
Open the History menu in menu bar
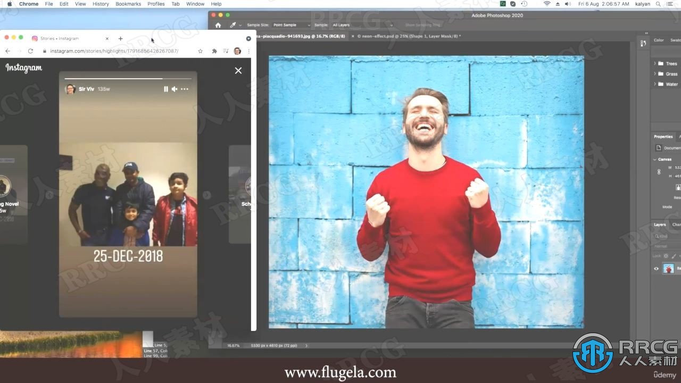click(x=101, y=4)
